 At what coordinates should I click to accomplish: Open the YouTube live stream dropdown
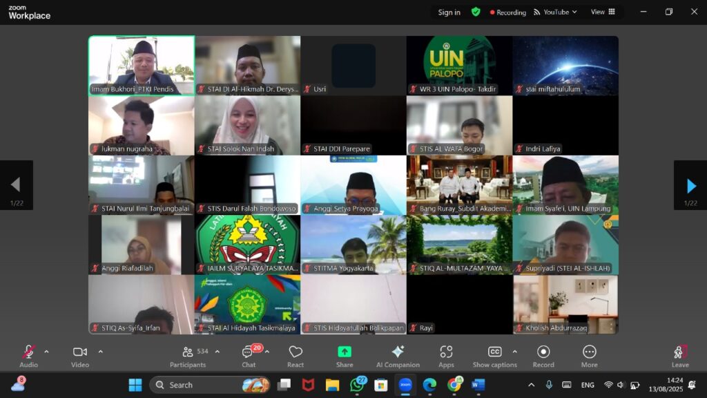click(x=561, y=12)
